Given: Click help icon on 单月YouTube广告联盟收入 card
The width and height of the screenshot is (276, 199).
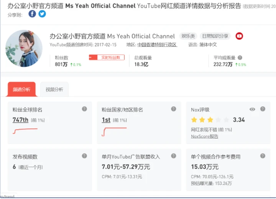Looking at the screenshot, I should [x=174, y=156].
